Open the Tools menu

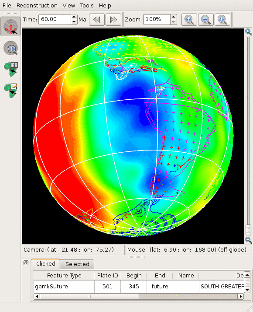pos(87,6)
